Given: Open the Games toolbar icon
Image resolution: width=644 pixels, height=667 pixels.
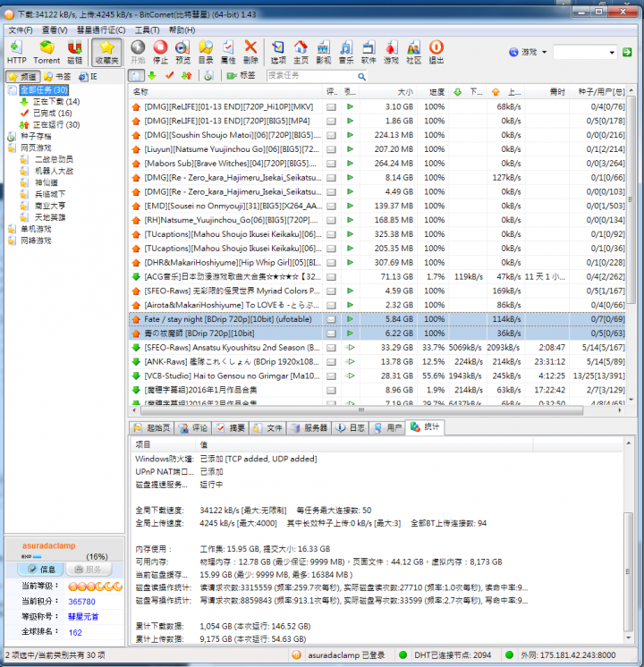Looking at the screenshot, I should coord(391,52).
